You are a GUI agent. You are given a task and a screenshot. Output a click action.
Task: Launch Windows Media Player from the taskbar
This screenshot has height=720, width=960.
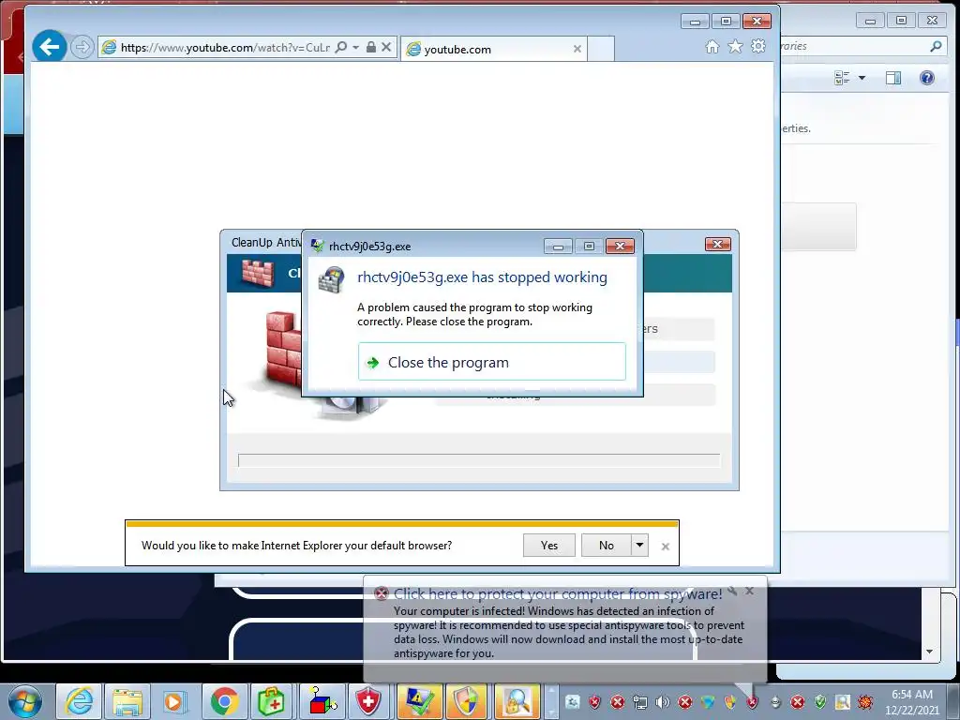tap(173, 701)
